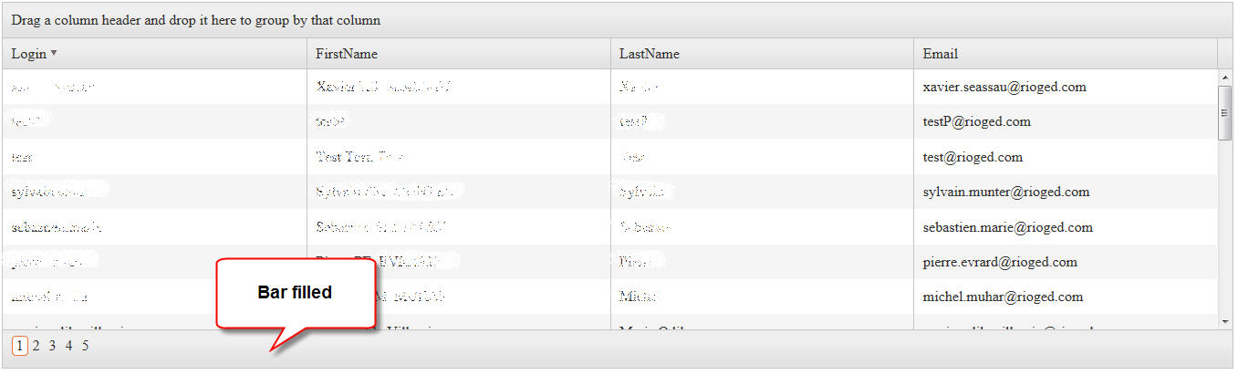Viewport: 1238px width, 375px height.
Task: Click the sebastien.marie@rioged.com cell
Action: [x=1007, y=227]
